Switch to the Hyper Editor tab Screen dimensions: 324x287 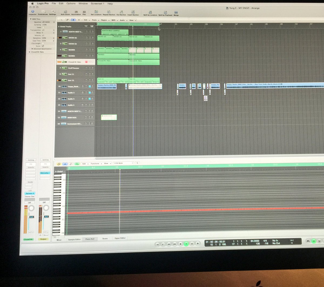120,238
